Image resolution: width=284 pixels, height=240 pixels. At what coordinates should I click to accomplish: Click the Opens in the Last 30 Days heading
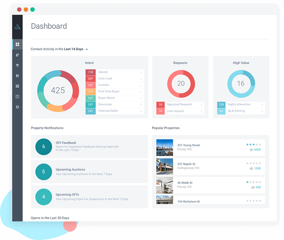(50, 218)
